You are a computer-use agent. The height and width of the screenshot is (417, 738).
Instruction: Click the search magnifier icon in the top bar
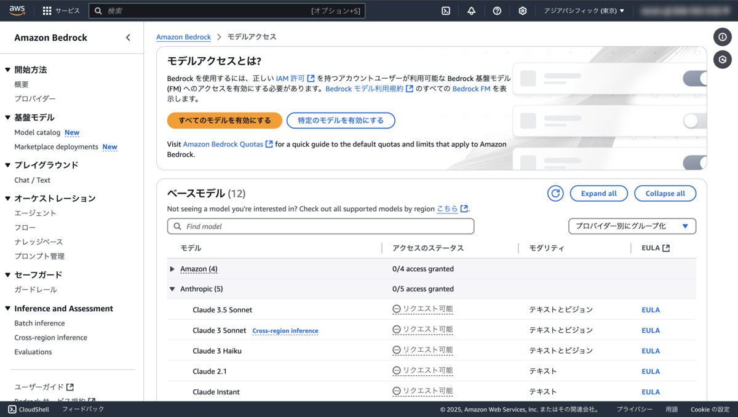[98, 10]
